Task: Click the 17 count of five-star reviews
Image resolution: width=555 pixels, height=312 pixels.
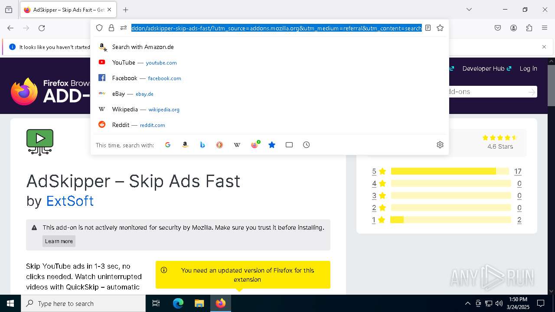Action: (518, 171)
